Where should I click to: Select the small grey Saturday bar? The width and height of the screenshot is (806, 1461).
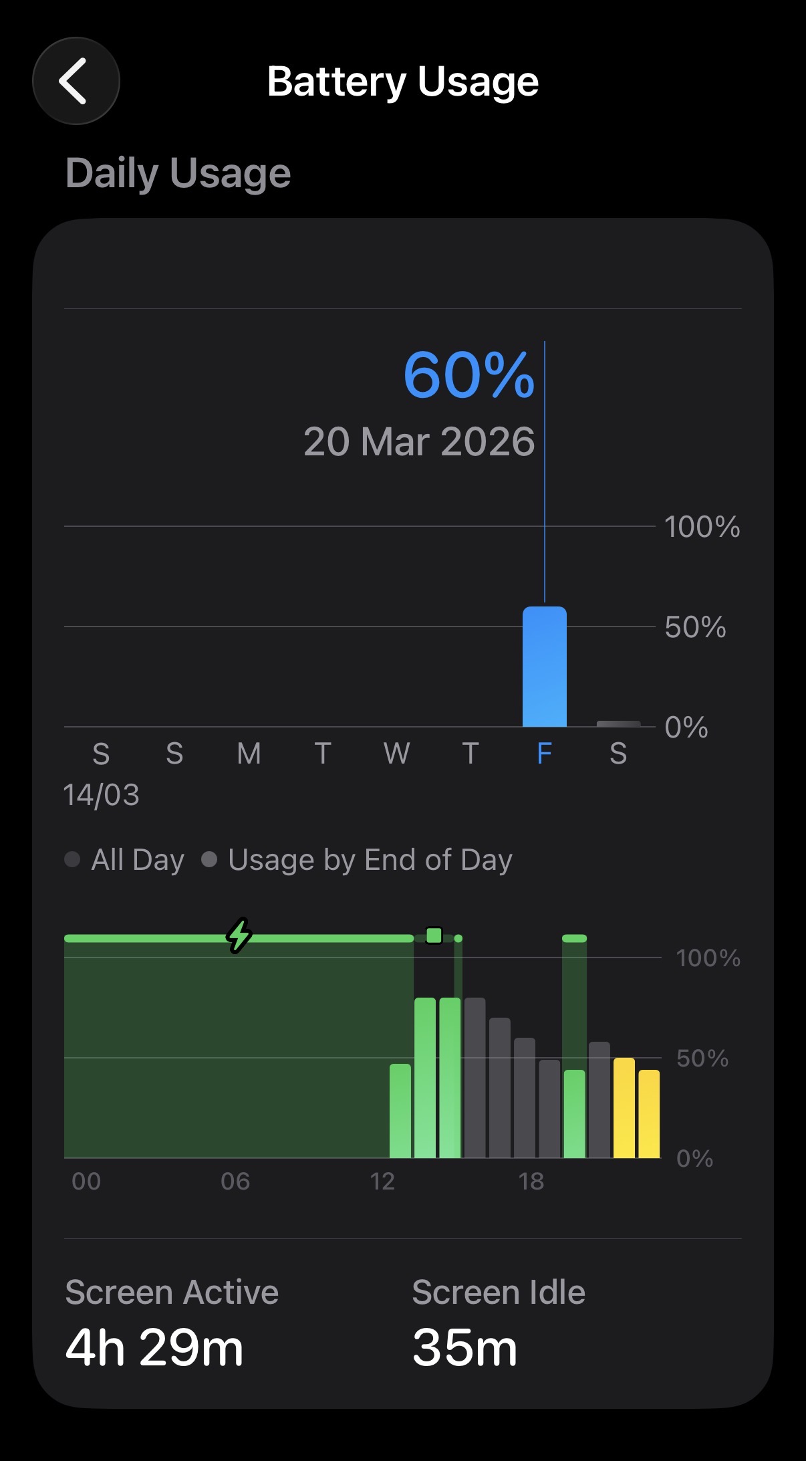coord(618,723)
